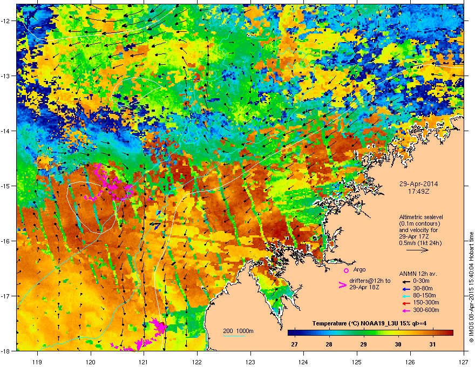The image size is (475, 367).
Task: Click the latitude axis label '-16'
Action: (x=6, y=241)
